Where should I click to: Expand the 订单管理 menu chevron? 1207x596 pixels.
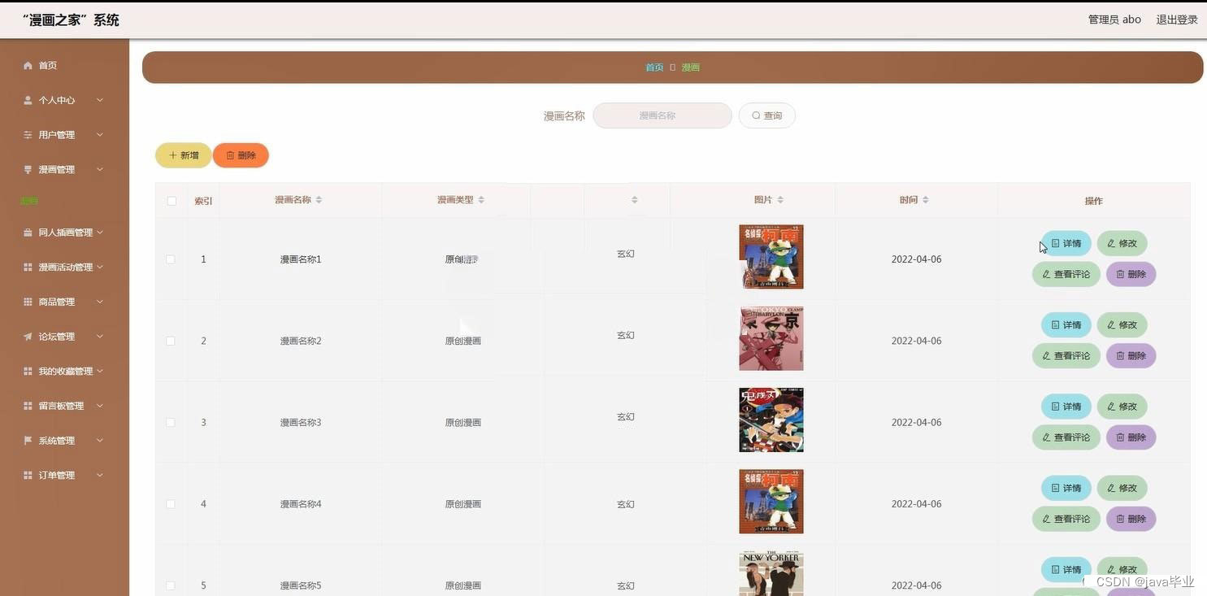[x=100, y=475]
